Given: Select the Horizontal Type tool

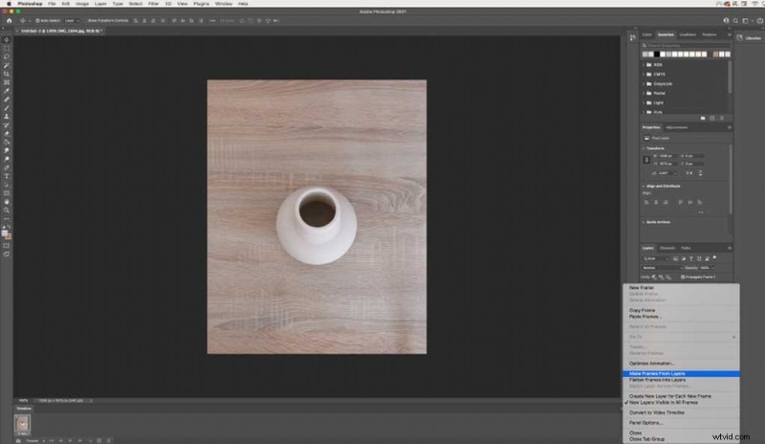Looking at the screenshot, I should (x=7, y=176).
